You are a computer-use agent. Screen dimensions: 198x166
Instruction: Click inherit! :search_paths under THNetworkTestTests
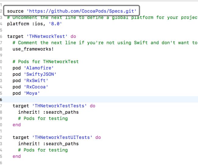(x=48, y=112)
